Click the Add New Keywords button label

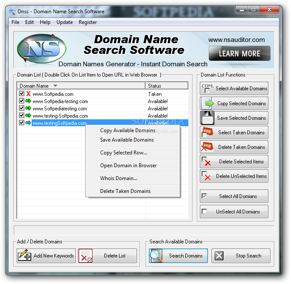[x=53, y=256]
